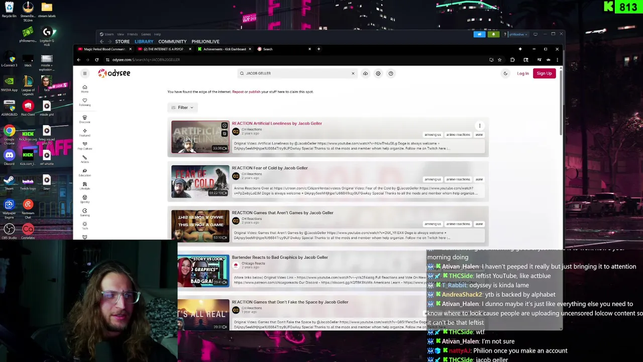Go back in browser history
Viewport: 643px width, 362px height.
pyautogui.click(x=78, y=60)
